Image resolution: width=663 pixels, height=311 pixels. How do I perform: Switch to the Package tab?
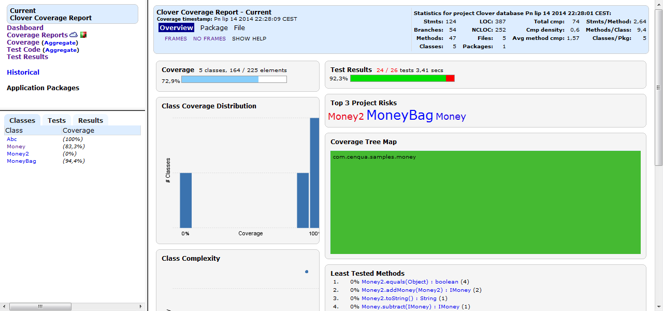click(x=213, y=27)
